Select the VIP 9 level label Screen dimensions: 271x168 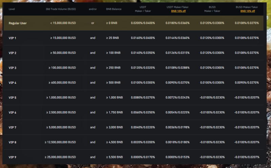pos(13,157)
